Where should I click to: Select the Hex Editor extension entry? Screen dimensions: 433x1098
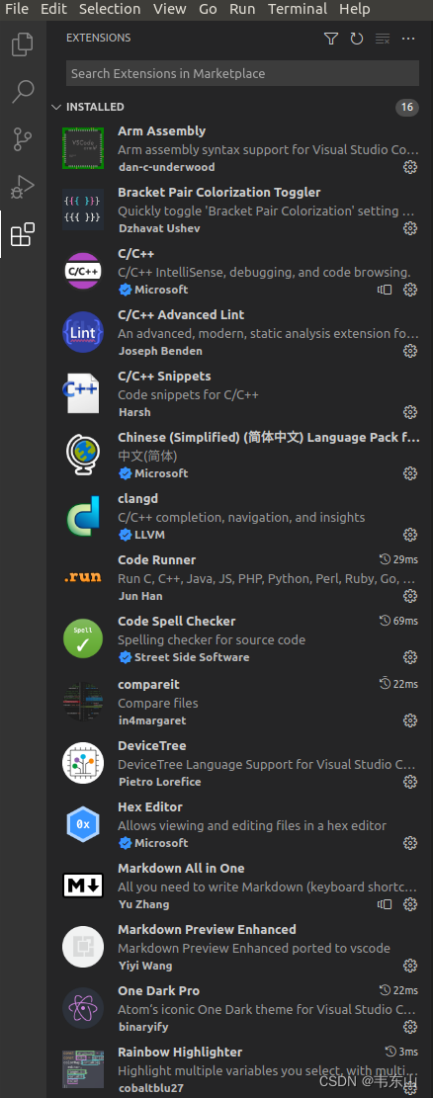[x=239, y=824]
